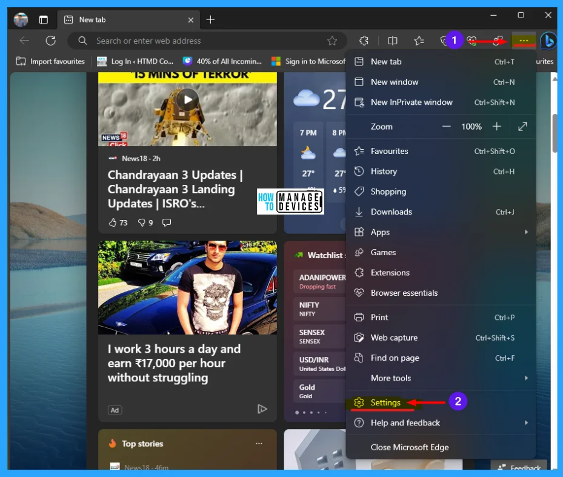The image size is (563, 477).
Task: Open a new tab with plus button
Action: click(x=210, y=19)
